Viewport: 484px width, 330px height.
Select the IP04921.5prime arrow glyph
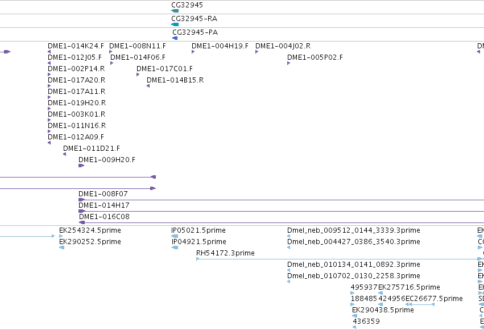point(175,247)
